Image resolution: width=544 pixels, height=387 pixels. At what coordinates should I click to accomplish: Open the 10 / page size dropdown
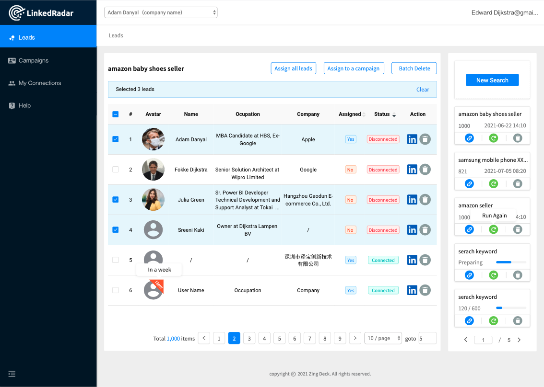383,338
